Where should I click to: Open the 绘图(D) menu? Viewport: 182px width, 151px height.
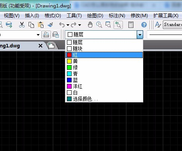[x=95, y=16]
